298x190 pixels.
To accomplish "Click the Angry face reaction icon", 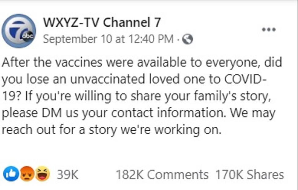I will click(x=27, y=174).
